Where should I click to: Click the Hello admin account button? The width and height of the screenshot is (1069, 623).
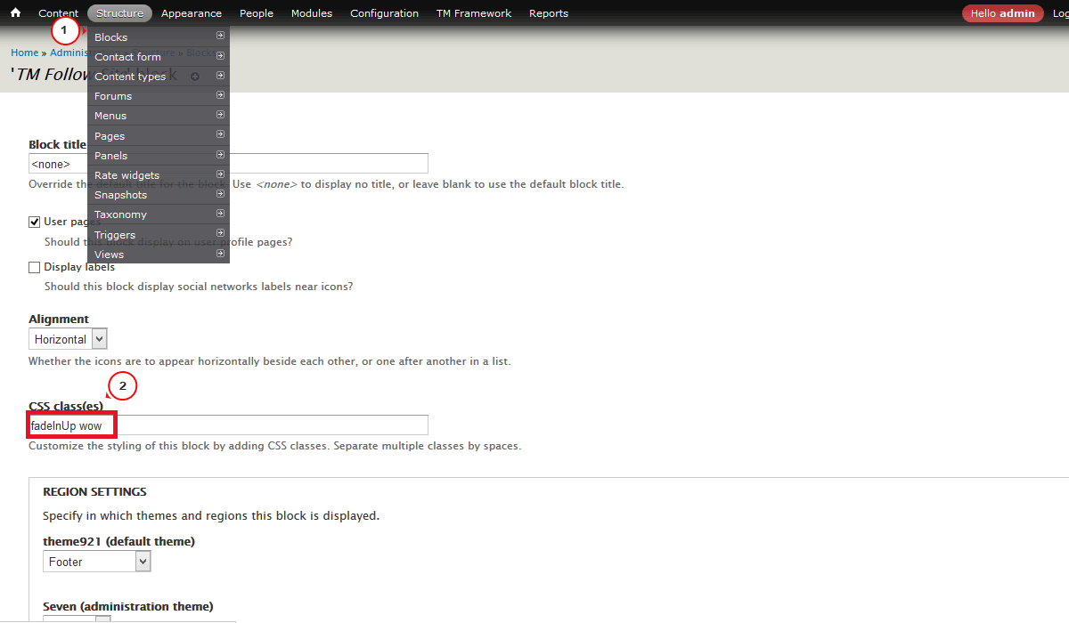pyautogui.click(x=1002, y=13)
